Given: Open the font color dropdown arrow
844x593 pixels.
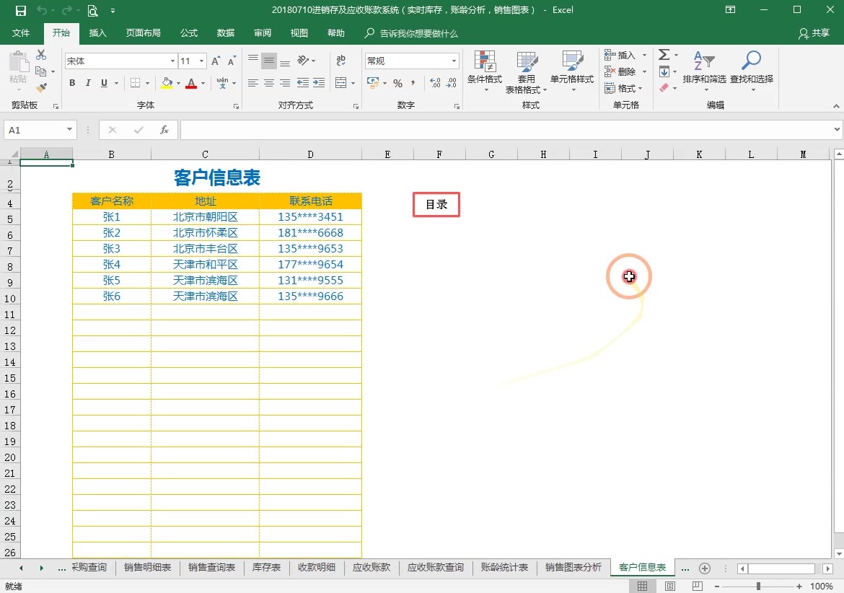Looking at the screenshot, I should point(203,83).
